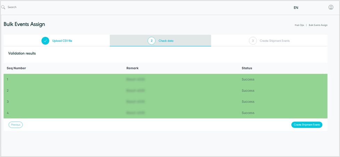Click the Upload CSV checkmark circle icon
The image size is (340, 157).
click(45, 41)
